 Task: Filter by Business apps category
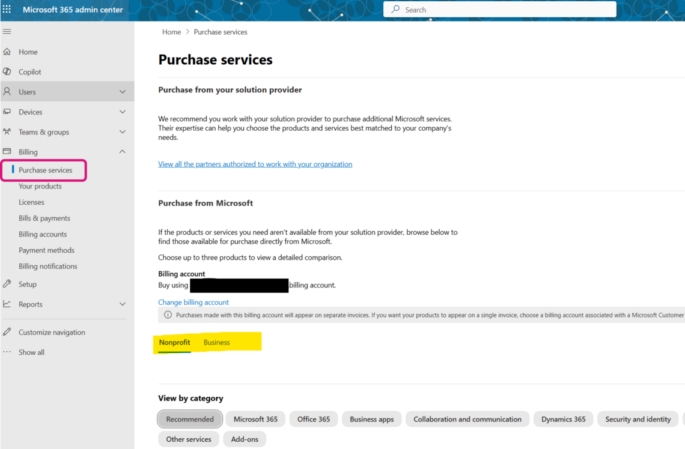pyautogui.click(x=372, y=419)
